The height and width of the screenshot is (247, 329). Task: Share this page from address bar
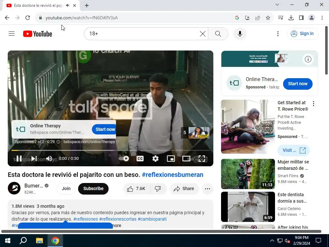click(x=257, y=18)
